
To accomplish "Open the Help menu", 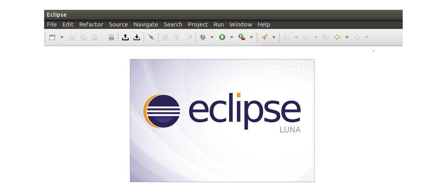I will tap(264, 24).
